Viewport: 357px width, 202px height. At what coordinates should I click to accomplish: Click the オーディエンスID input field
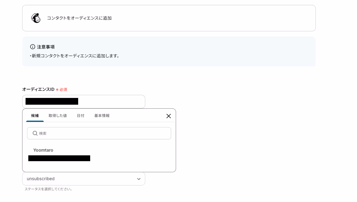point(84,102)
